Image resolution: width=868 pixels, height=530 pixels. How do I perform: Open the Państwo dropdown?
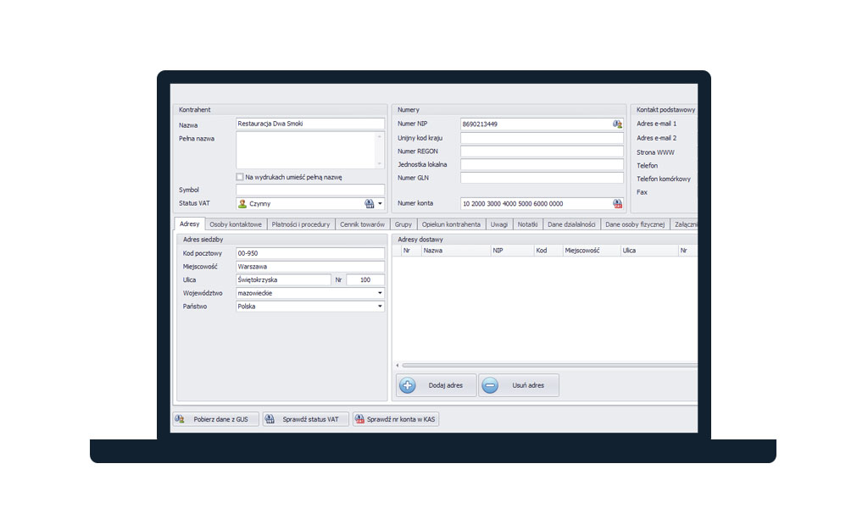(x=379, y=306)
